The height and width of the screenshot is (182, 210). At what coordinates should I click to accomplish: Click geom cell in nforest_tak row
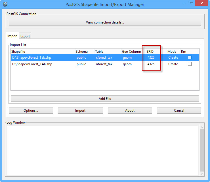pos(127,64)
